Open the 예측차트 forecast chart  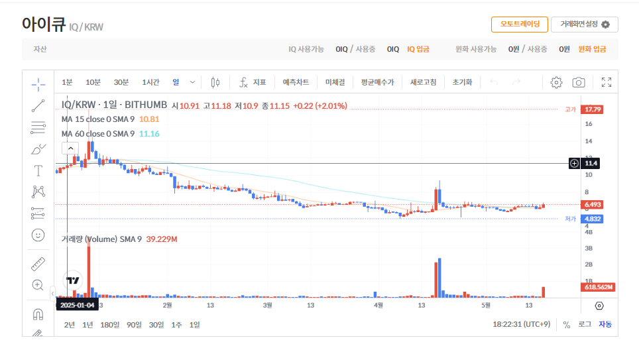(296, 82)
